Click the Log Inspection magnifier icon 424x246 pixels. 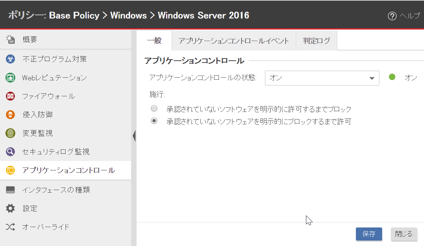pos(11,152)
